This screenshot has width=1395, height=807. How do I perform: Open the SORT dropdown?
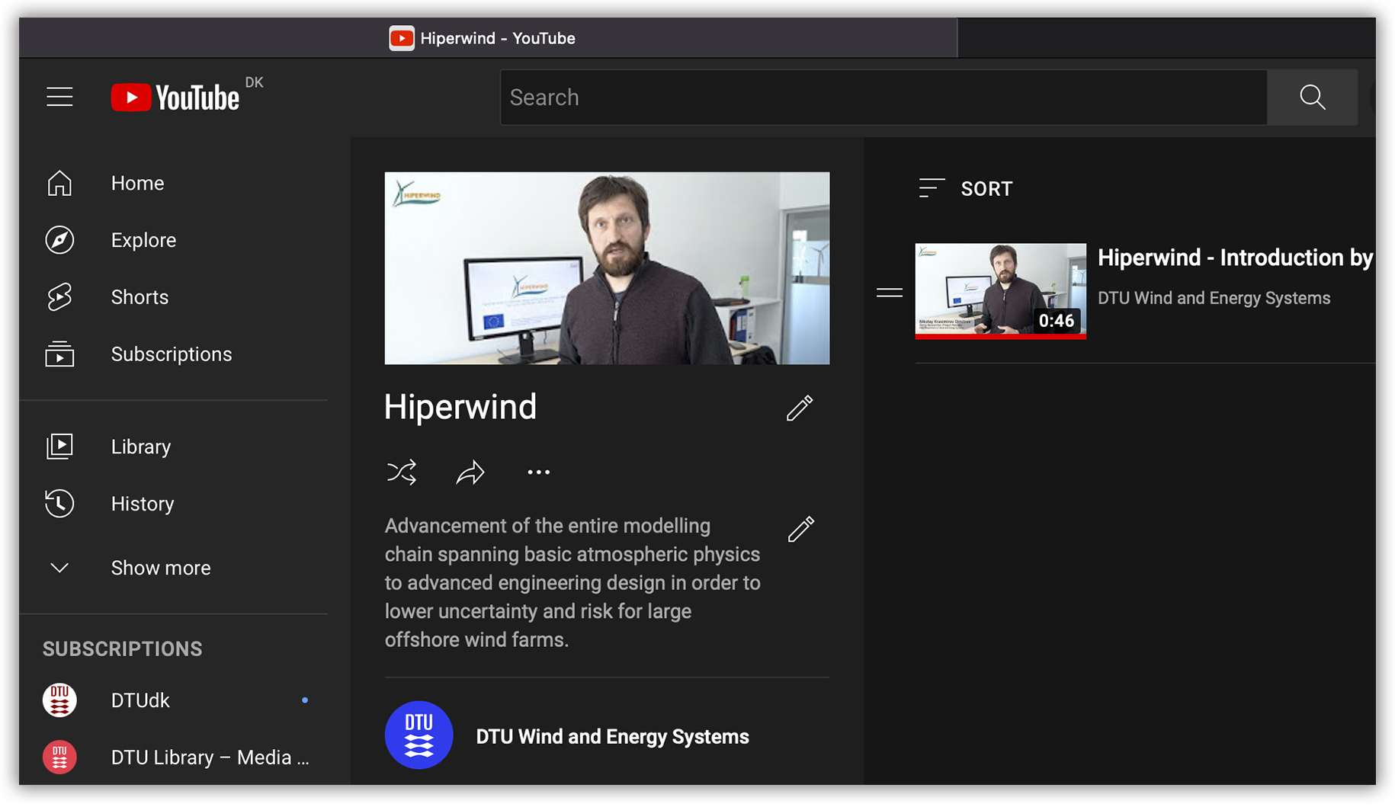pos(966,188)
